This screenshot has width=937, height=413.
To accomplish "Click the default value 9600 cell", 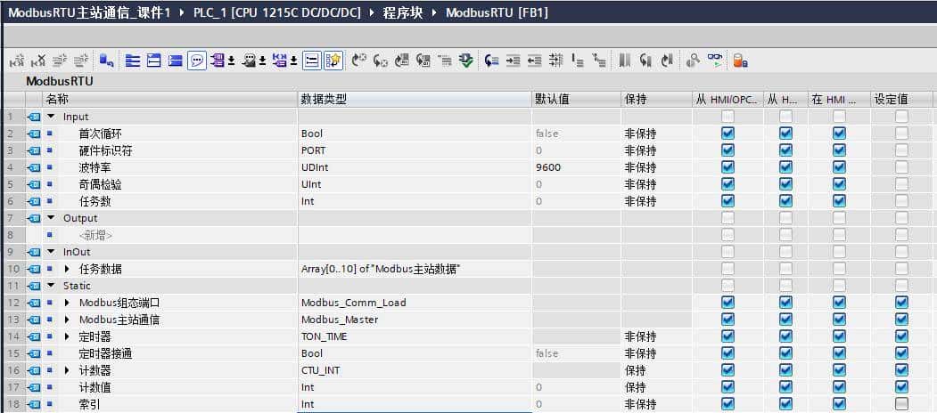I will pos(576,167).
